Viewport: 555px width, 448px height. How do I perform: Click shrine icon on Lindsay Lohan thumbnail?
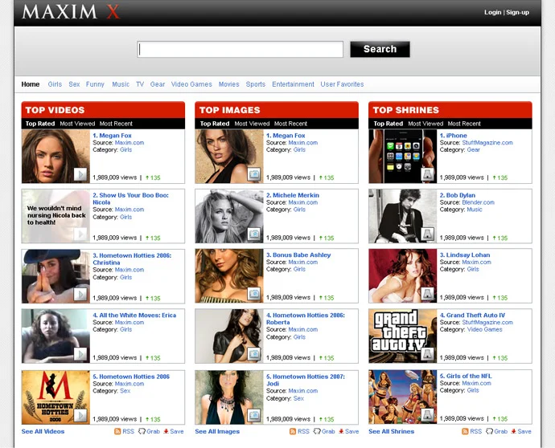[428, 294]
